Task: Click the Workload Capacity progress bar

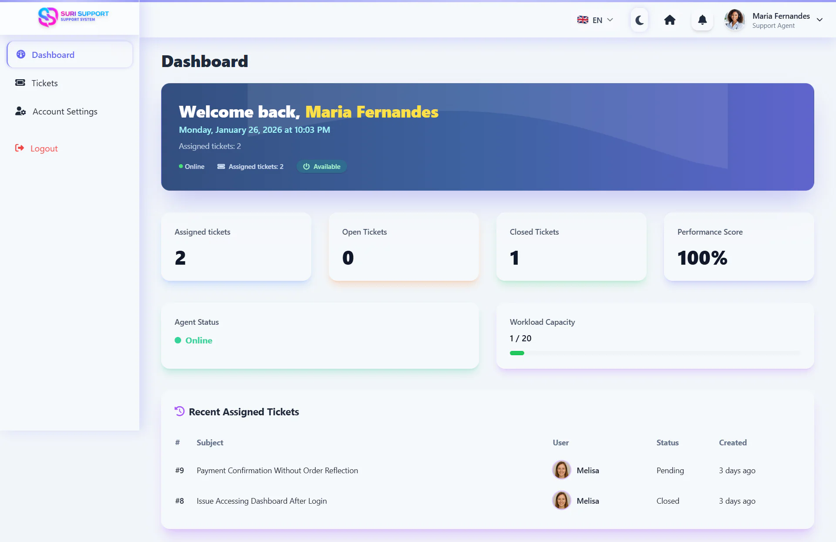Action: tap(655, 353)
